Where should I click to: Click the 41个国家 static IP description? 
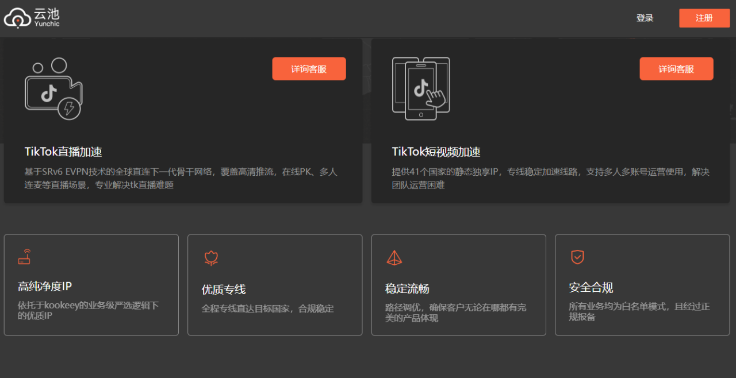[x=550, y=178]
